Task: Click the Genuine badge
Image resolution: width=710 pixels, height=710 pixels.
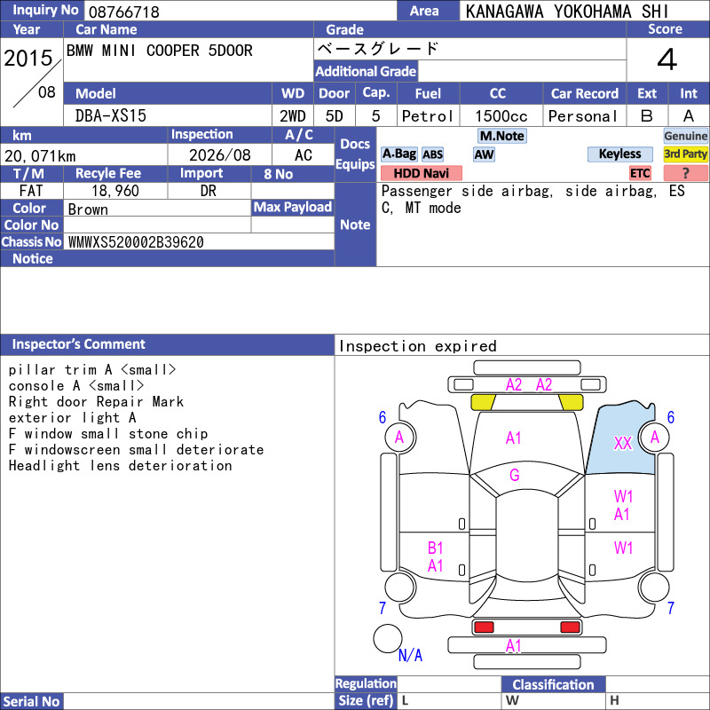Action: pos(685,136)
